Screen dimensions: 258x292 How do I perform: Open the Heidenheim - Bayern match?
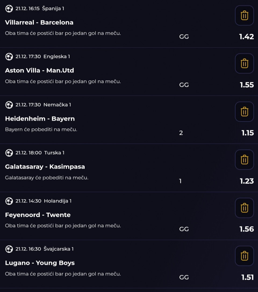[x=40, y=119]
